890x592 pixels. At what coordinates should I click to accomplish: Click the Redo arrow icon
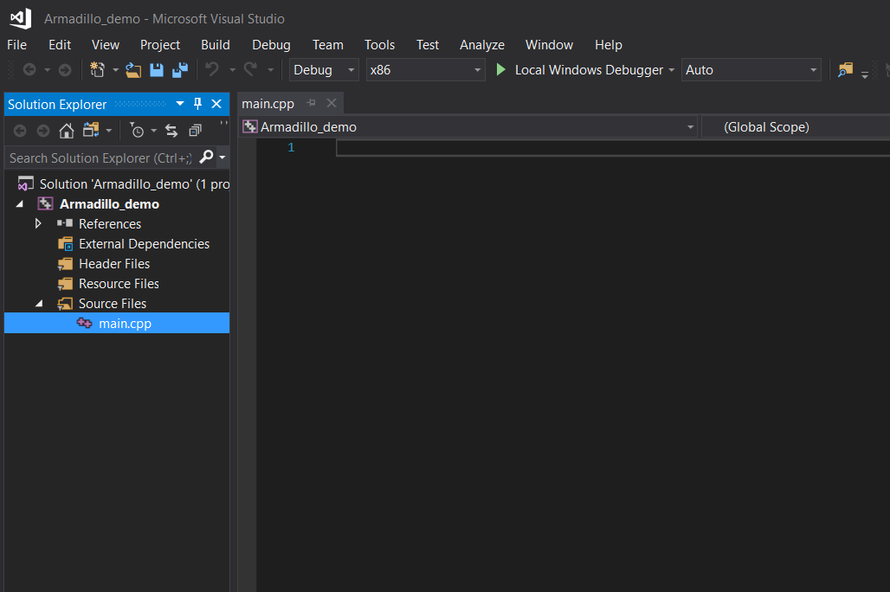coord(250,69)
